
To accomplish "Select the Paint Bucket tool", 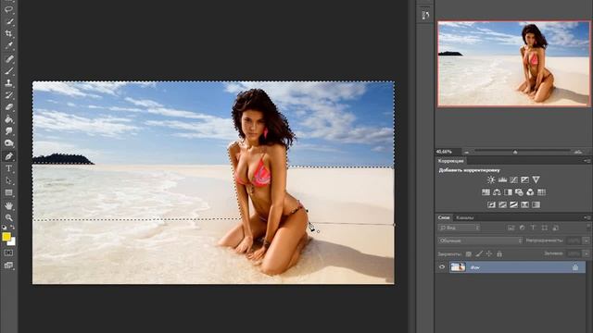I will click(x=8, y=119).
